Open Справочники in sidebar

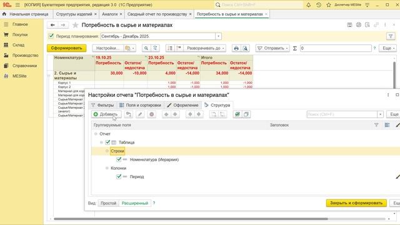pyautogui.click(x=24, y=66)
